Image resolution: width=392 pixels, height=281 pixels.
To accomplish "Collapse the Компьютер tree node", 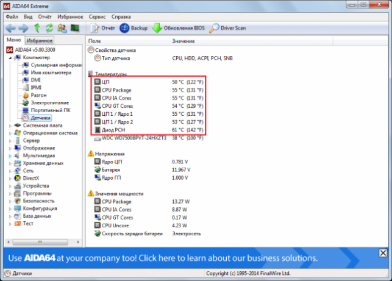I will 10,58.
